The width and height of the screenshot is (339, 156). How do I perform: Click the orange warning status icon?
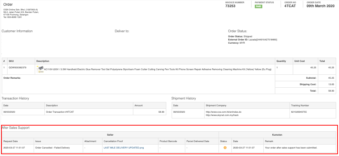(225, 147)
